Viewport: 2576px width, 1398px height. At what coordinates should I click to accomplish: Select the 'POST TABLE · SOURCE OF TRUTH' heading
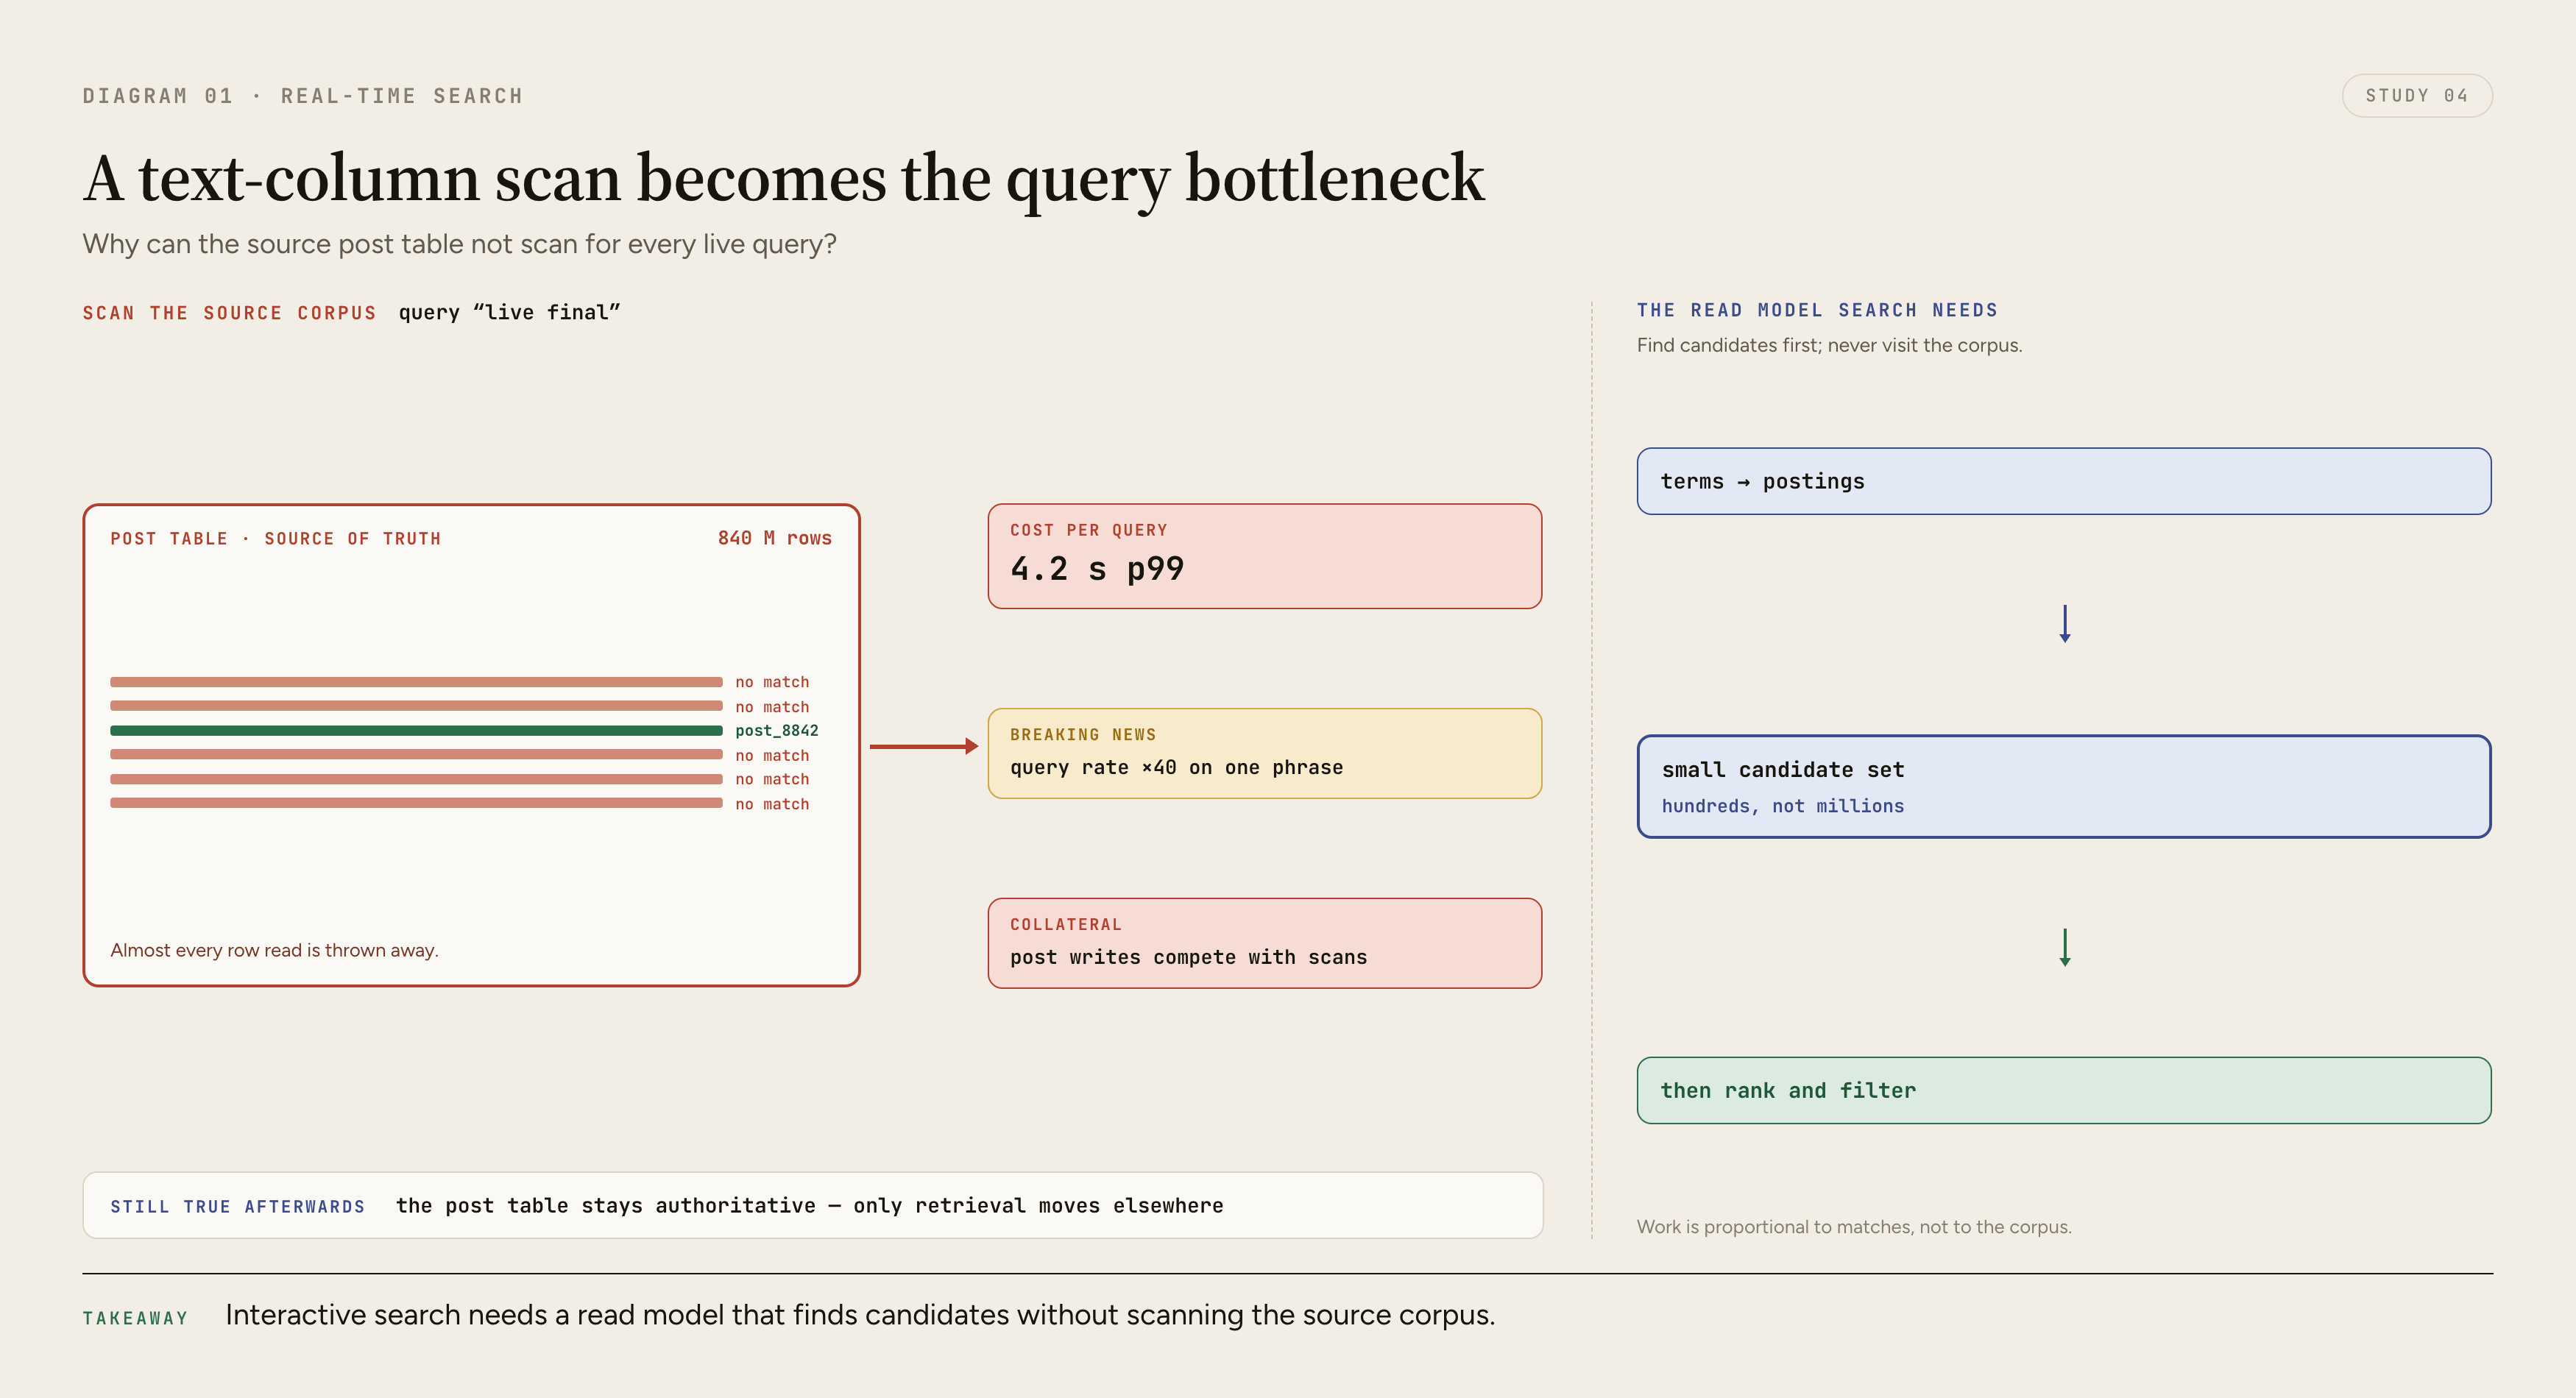275,539
